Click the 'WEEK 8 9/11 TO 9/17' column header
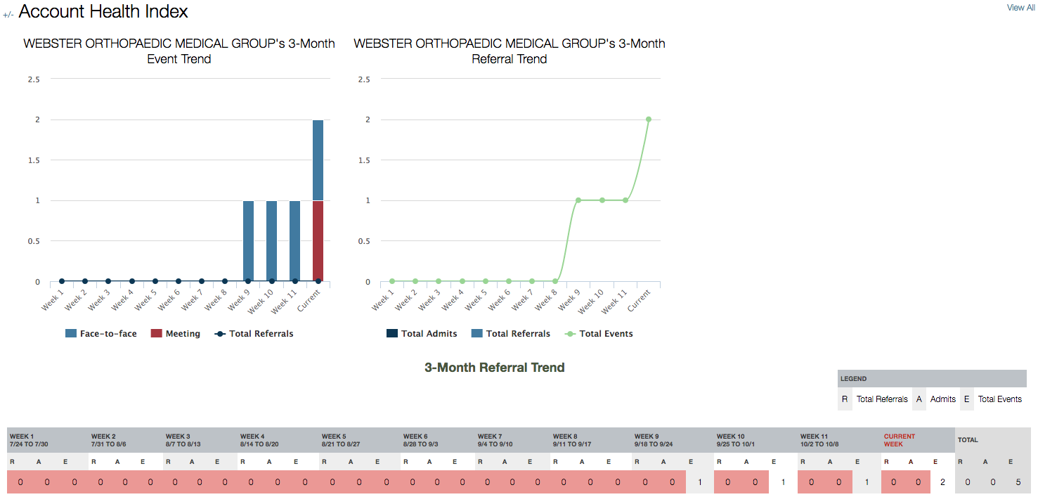1038x497 pixels. pyautogui.click(x=591, y=440)
